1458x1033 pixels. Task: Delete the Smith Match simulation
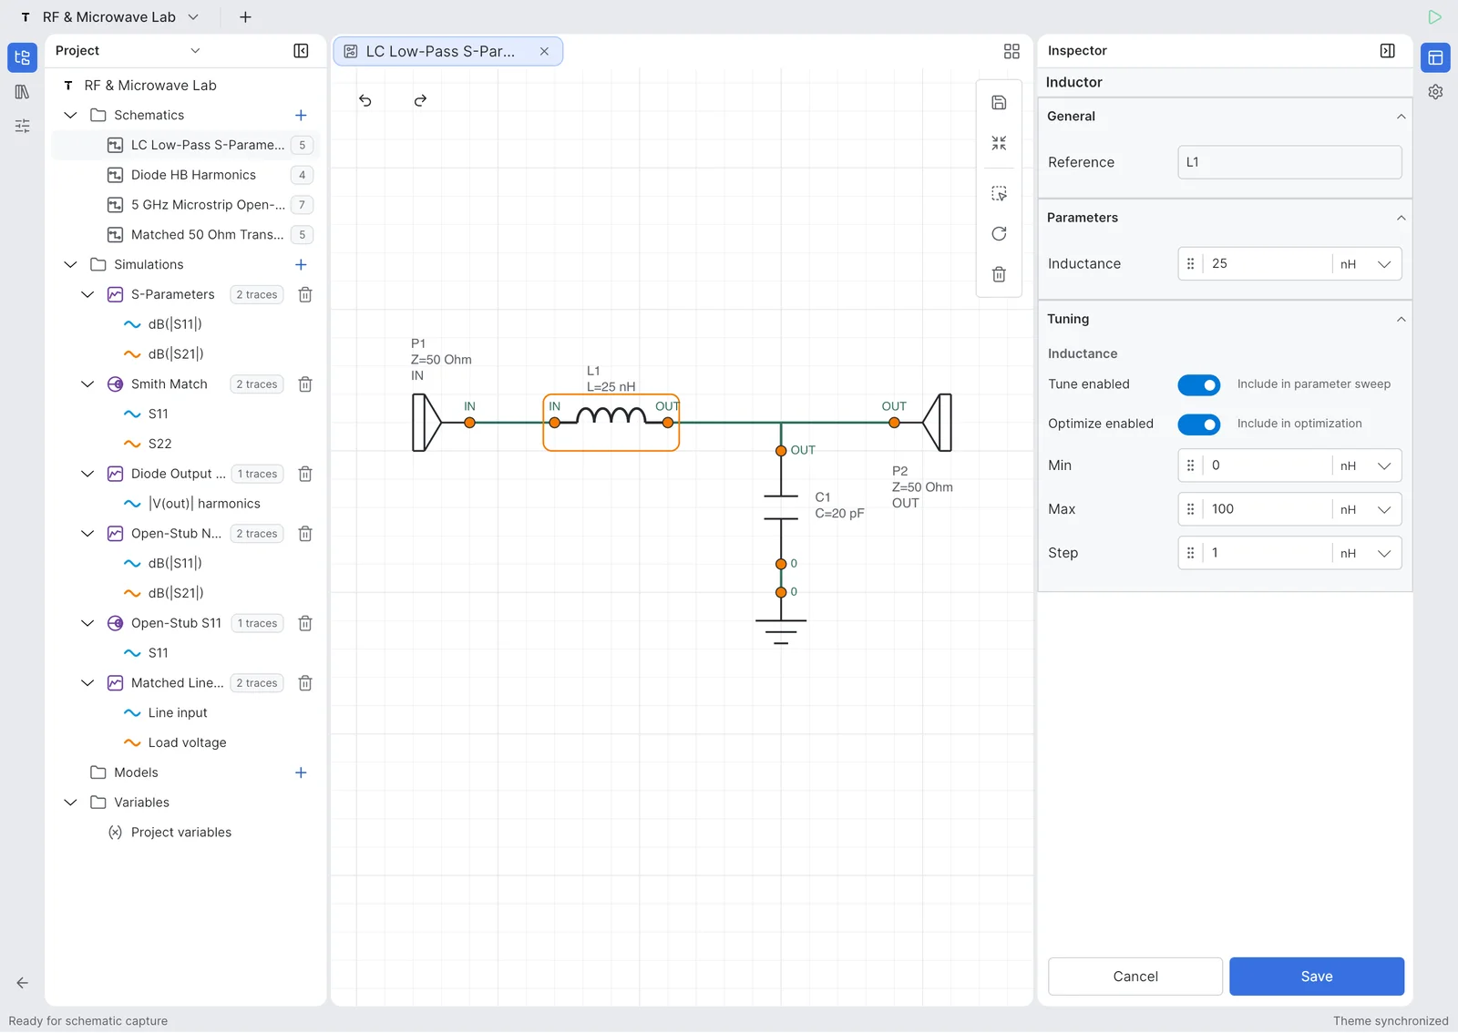(x=305, y=384)
